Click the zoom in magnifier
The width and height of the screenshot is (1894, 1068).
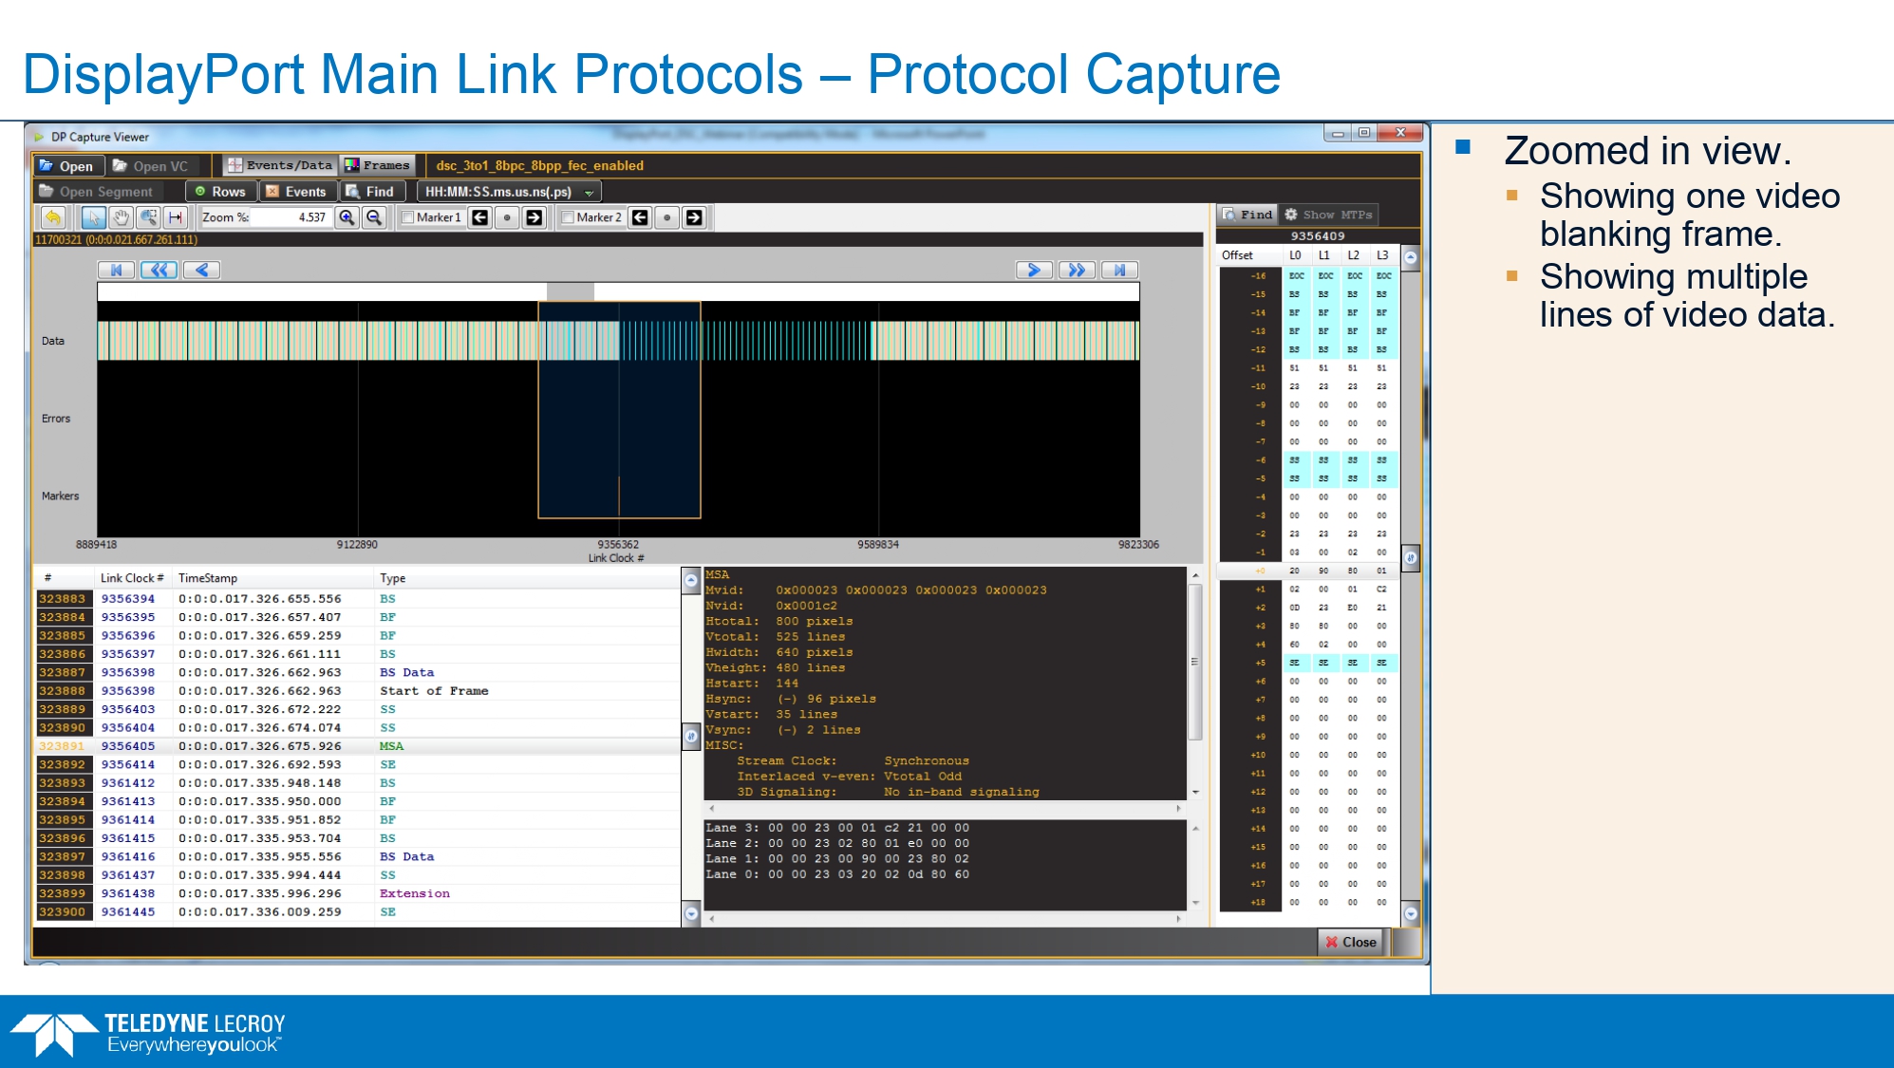click(347, 217)
